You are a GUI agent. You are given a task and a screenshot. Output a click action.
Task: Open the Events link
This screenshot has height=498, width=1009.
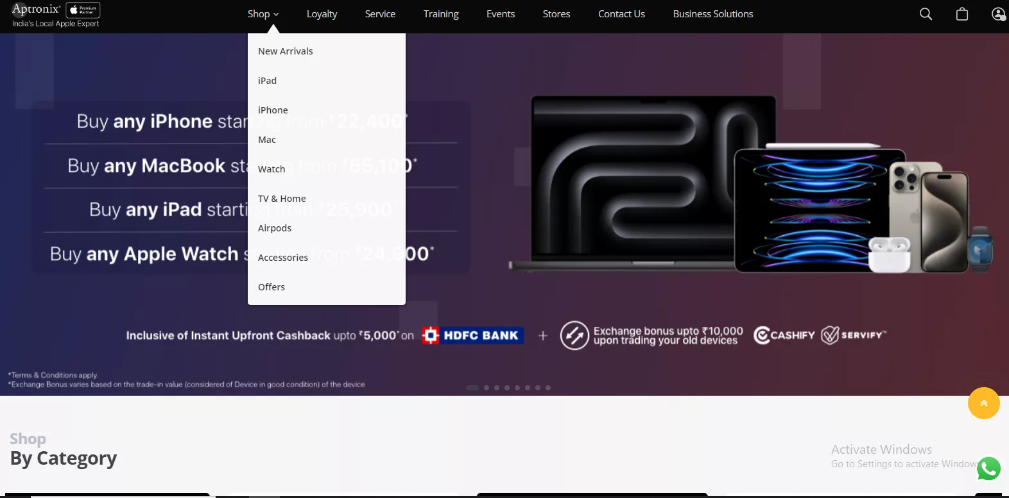click(501, 14)
